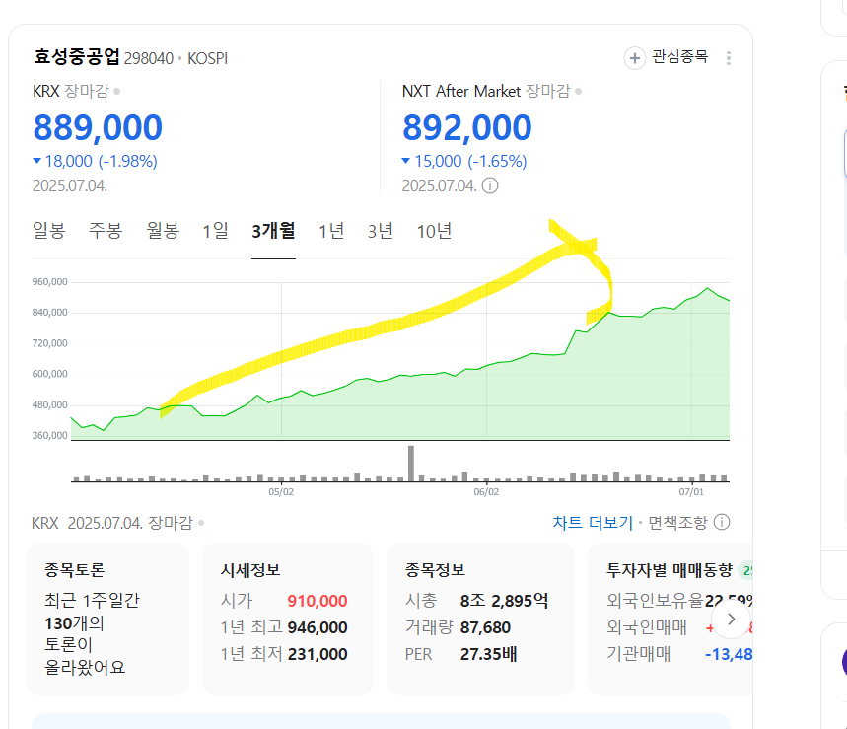This screenshot has height=729, width=847.
Task: Click the 시가 value 910,000
Action: (318, 601)
